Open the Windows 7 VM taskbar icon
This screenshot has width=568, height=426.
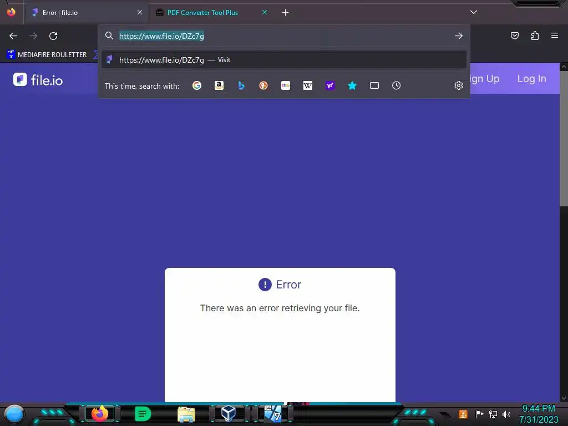pyautogui.click(x=272, y=413)
